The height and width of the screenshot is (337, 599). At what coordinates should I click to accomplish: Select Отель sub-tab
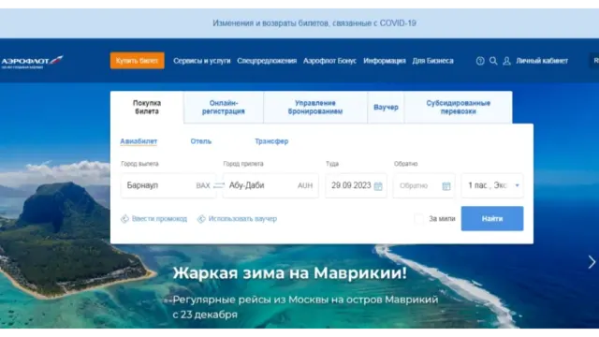[x=201, y=141]
